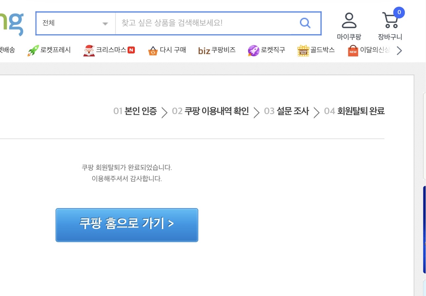Screen dimensions: 426x296
Task: Expand category menu with right chevron
Action: point(399,50)
